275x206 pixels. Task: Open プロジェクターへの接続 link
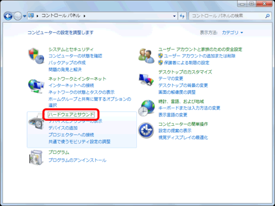tap(71, 135)
